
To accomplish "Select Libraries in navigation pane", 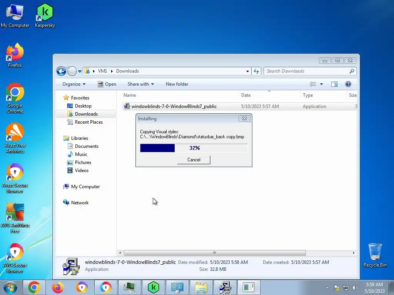I will tap(79, 138).
